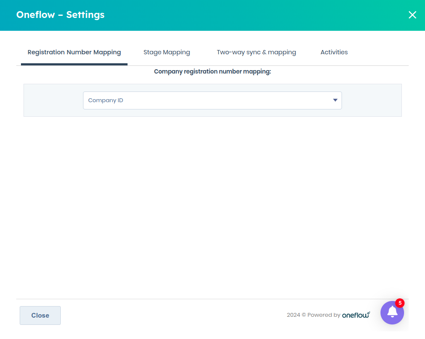Dismiss settings with the white X icon
The height and width of the screenshot is (339, 425).
pyautogui.click(x=412, y=15)
